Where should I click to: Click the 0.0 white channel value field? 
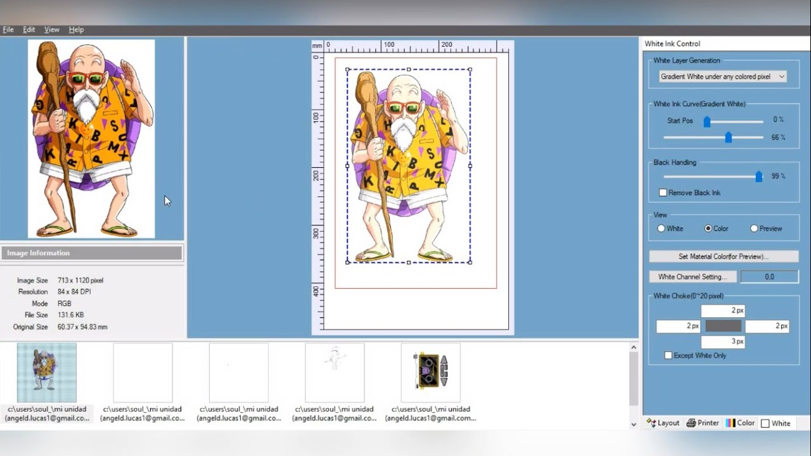(x=769, y=277)
